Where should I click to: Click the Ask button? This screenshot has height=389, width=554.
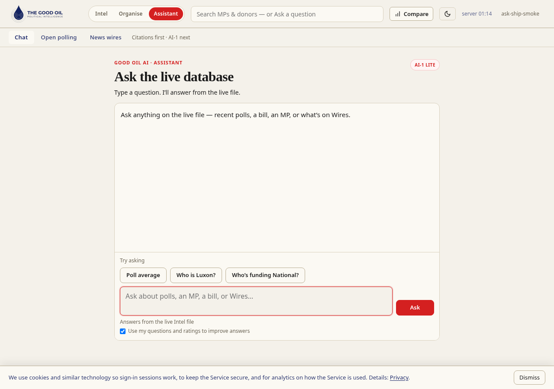(x=415, y=308)
